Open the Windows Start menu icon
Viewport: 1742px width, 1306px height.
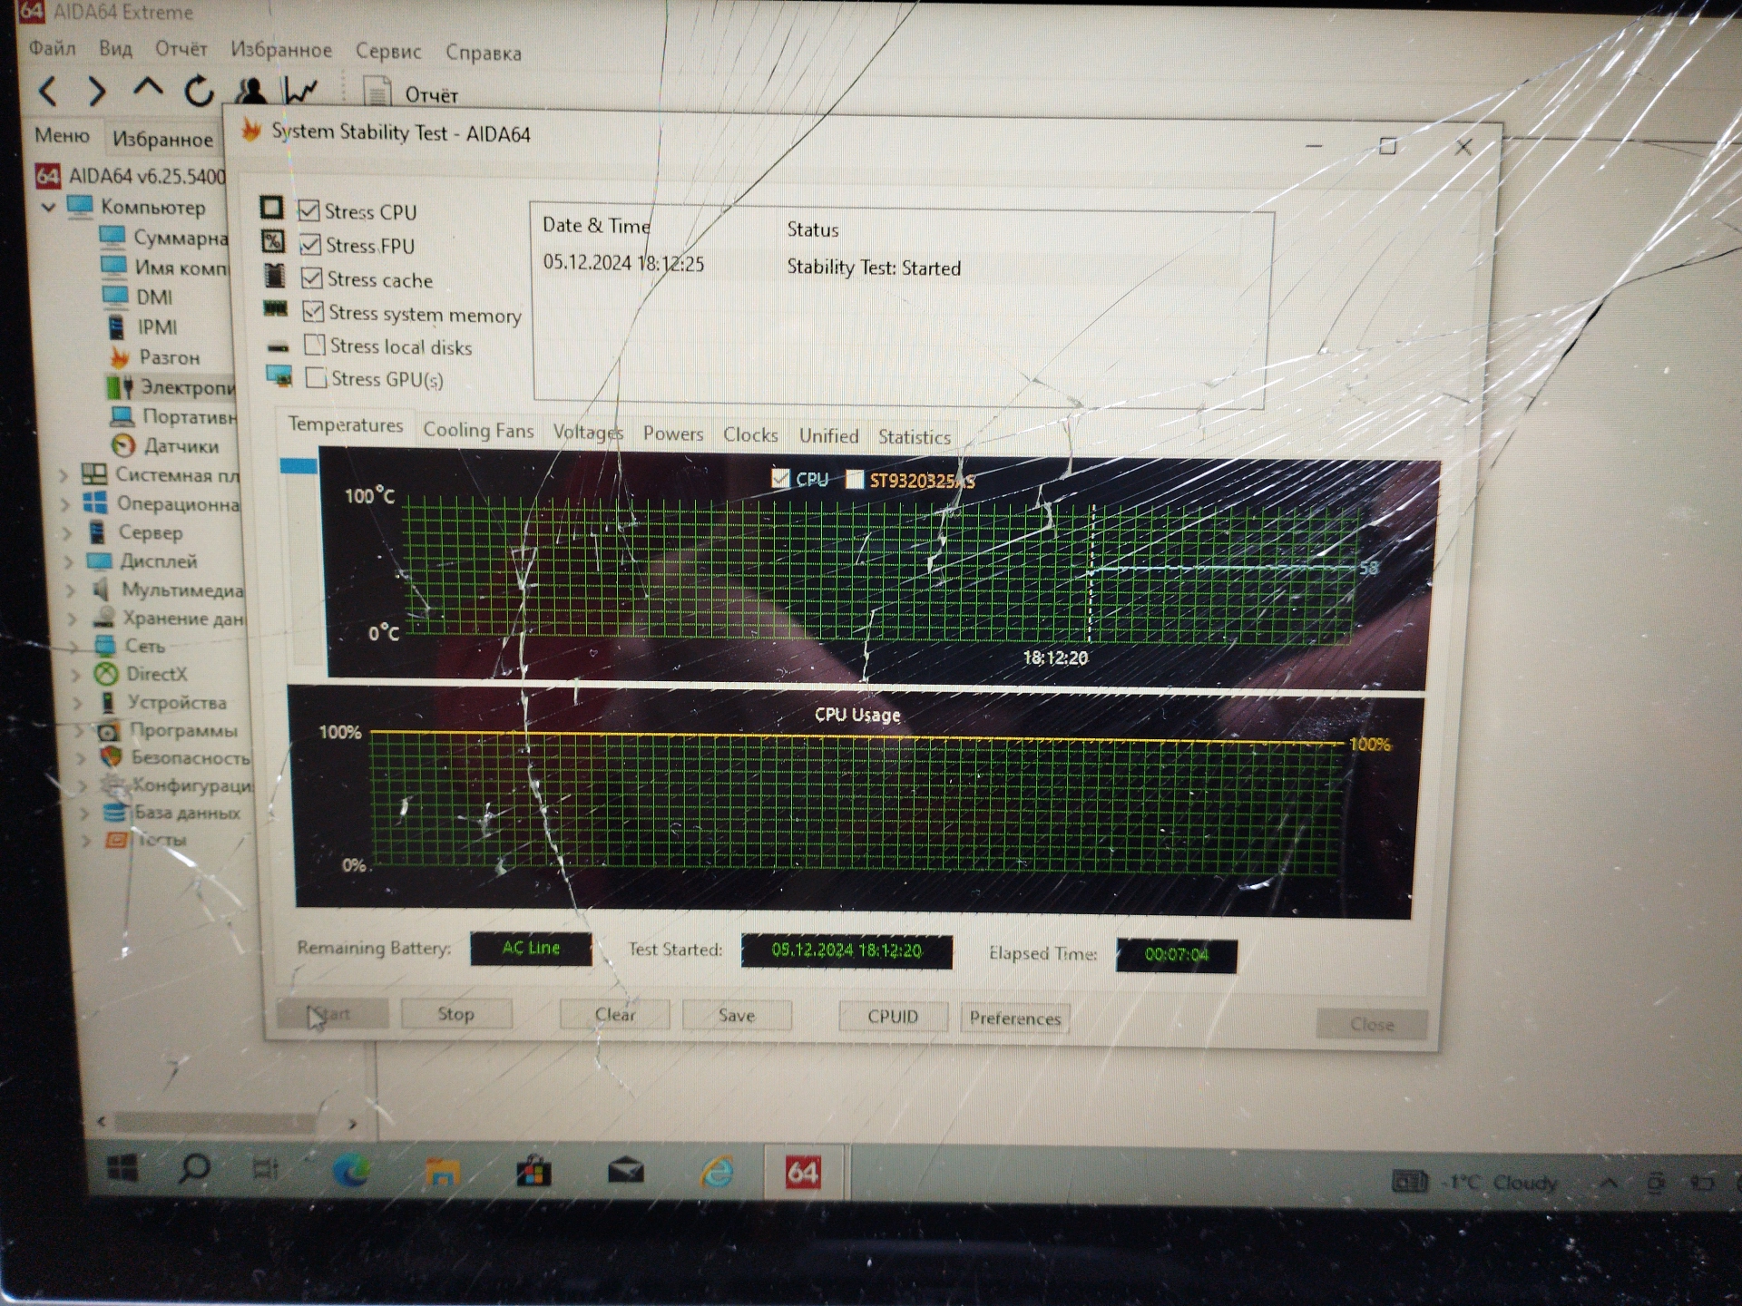click(122, 1167)
